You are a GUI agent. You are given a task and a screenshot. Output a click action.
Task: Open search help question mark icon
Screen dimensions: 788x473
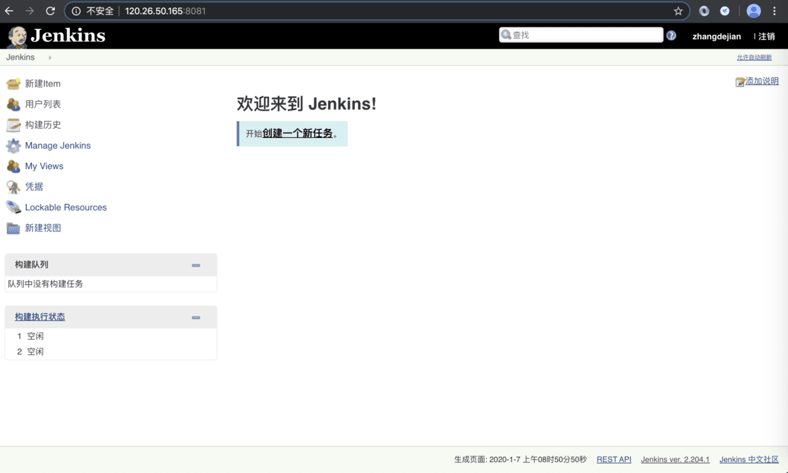pos(671,36)
